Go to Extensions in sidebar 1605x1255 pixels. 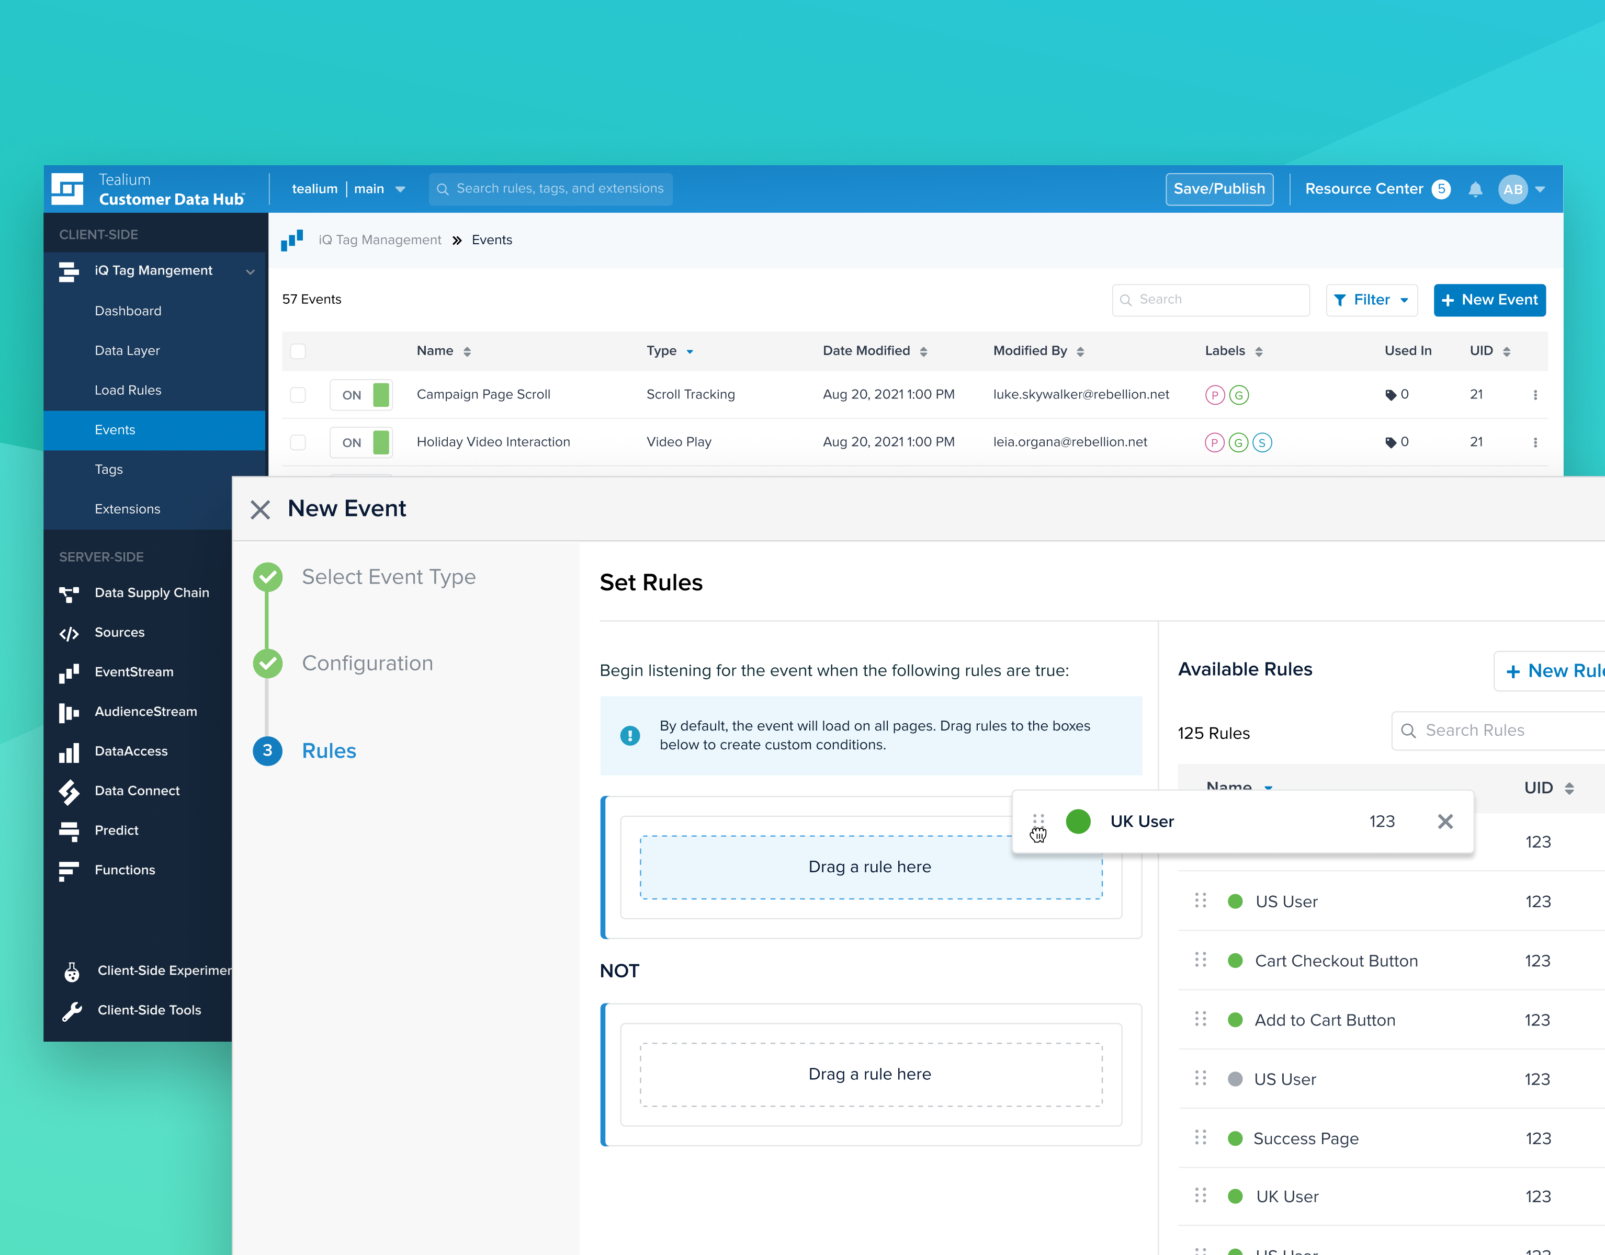click(127, 510)
